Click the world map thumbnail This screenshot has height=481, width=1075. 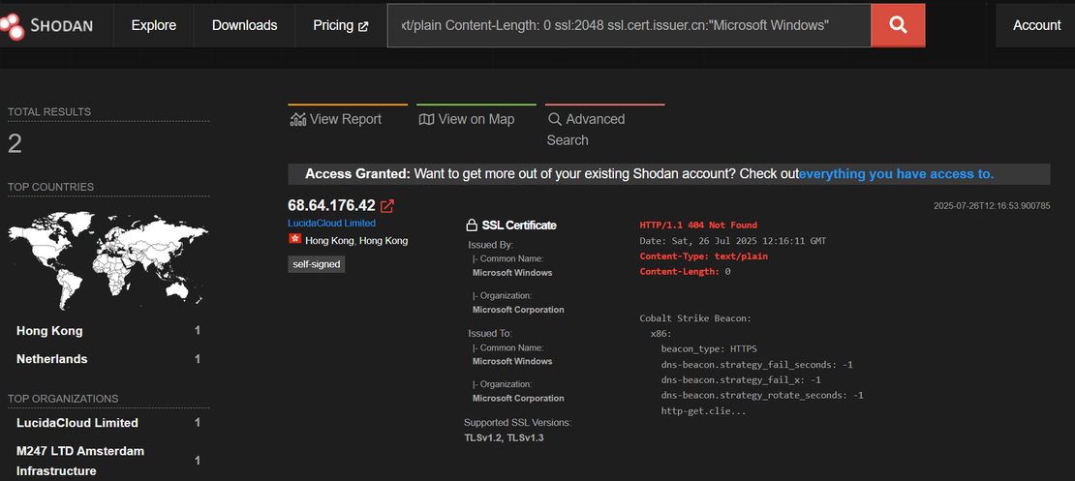point(107,255)
